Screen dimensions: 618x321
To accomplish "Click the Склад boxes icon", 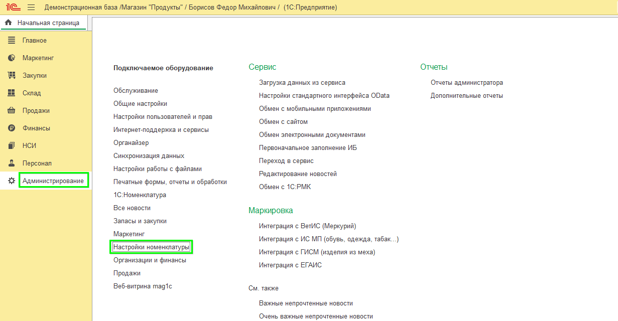I will (12, 93).
